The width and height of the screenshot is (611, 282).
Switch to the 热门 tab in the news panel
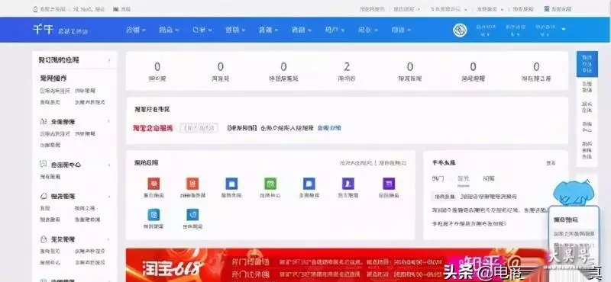(438, 178)
